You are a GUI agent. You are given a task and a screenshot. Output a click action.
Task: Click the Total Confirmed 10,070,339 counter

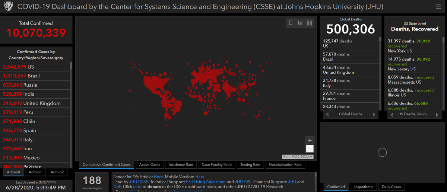(x=36, y=33)
